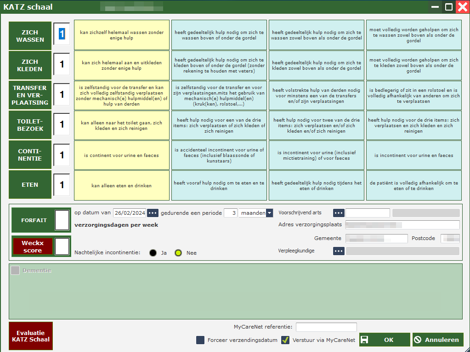Minimize the KATZ schaal window
Screen dimensions: 470x352
(435, 6)
